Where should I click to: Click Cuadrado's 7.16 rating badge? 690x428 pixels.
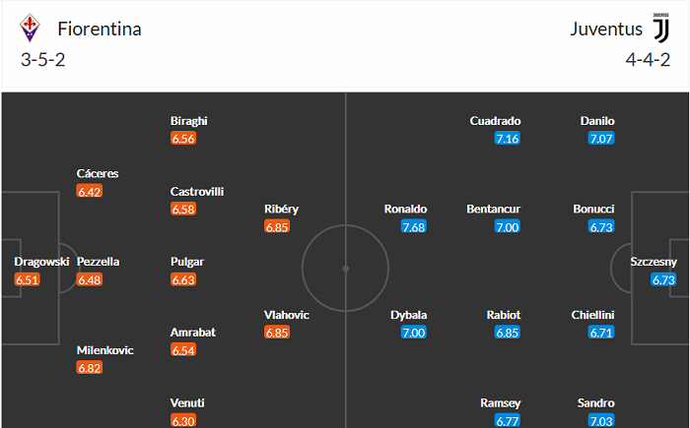[507, 139]
